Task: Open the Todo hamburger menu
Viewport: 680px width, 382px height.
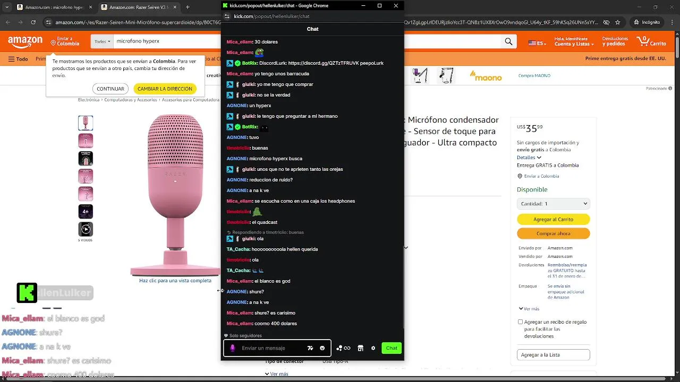Action: point(18,59)
